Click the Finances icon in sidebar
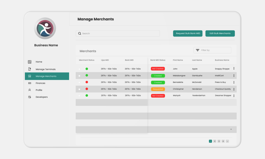265x159 pixels. pyautogui.click(x=29, y=83)
